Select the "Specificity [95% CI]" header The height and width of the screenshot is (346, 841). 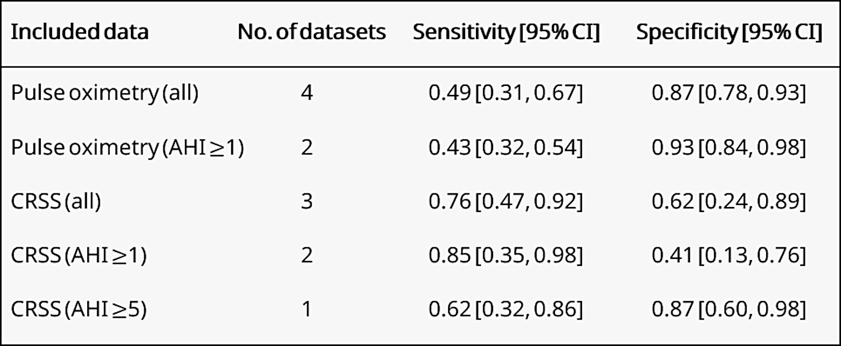click(729, 32)
